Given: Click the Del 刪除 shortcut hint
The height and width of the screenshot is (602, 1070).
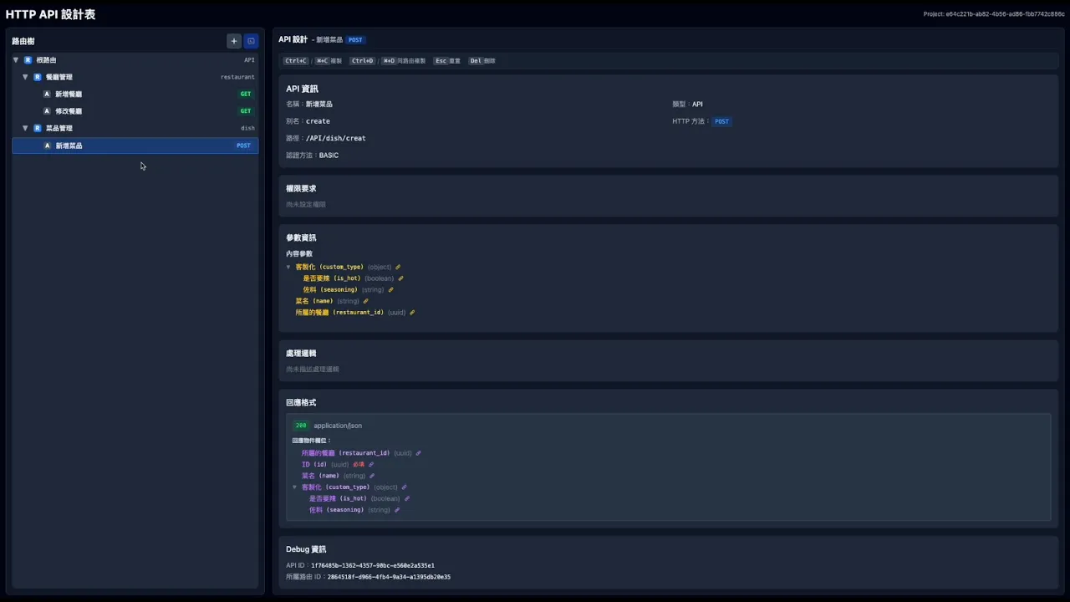Looking at the screenshot, I should pos(481,61).
